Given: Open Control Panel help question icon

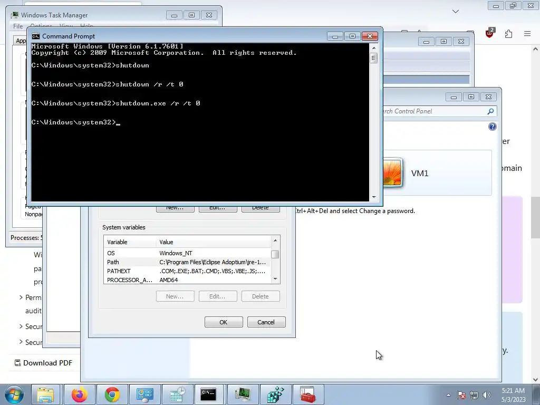Looking at the screenshot, I should pyautogui.click(x=493, y=127).
